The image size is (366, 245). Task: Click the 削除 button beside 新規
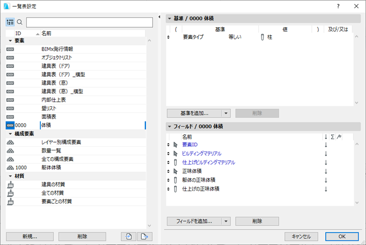pos(82,237)
